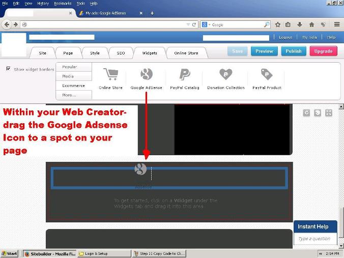
Task: Select the blue-bordered widget drop zone
Action: pyautogui.click(x=169, y=178)
